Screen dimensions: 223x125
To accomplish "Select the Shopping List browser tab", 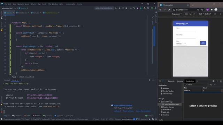I will click(x=174, y=5).
